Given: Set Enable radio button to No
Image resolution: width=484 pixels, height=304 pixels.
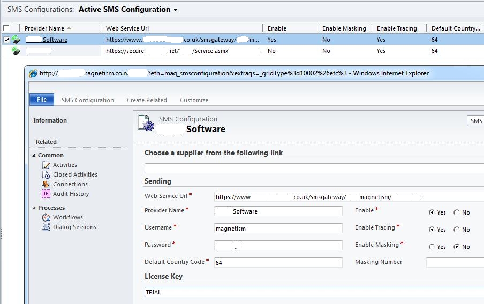Looking at the screenshot, I should click(x=456, y=212).
